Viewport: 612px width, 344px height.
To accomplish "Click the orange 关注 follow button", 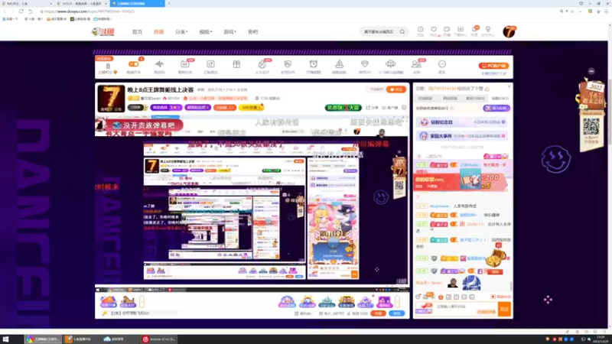I will pos(396,89).
